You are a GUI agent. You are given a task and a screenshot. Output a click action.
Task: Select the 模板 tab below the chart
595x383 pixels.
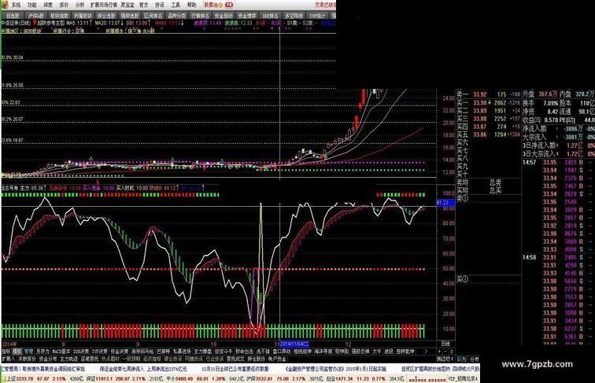(x=17, y=352)
